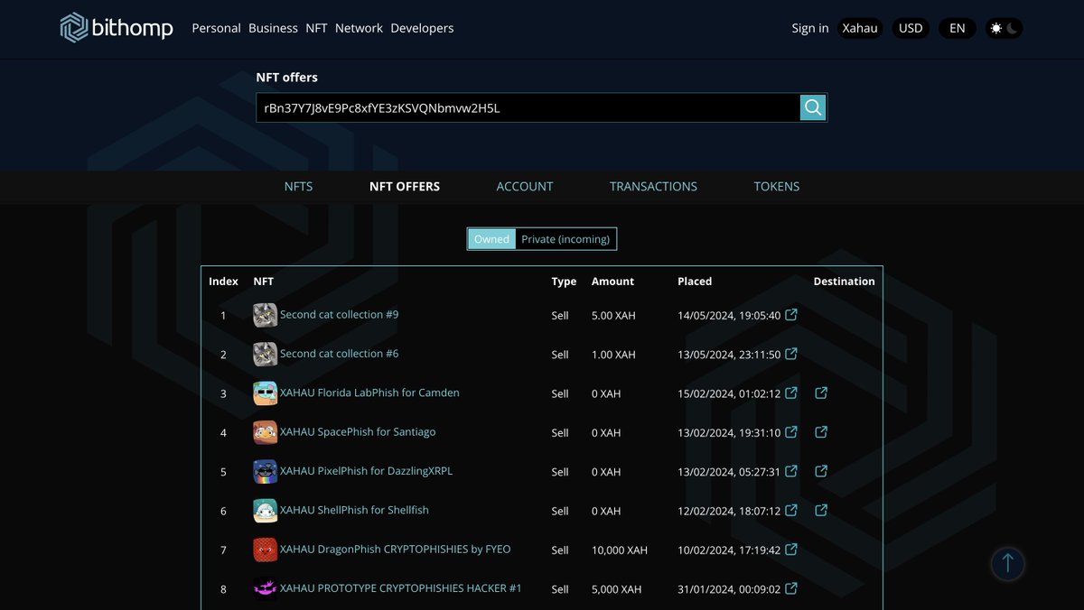Open Second cat collection #6 link

339,354
